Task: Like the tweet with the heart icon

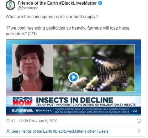Action: [8, 121]
